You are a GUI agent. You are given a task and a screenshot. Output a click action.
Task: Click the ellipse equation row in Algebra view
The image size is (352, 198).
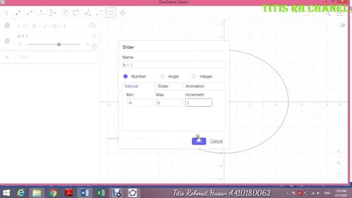point(49,26)
